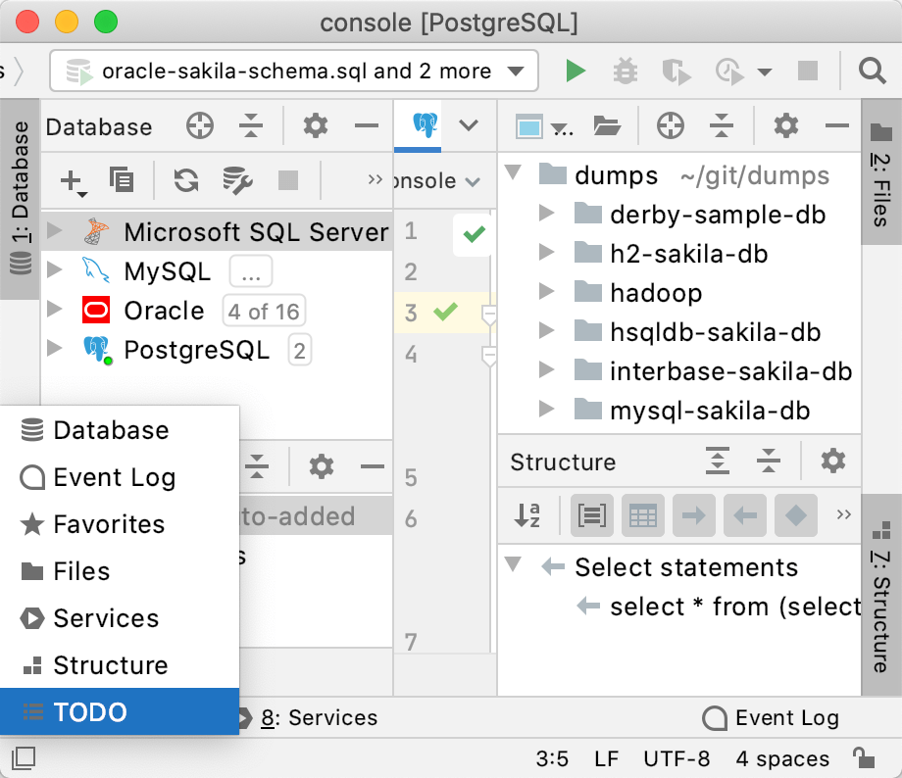Choose Event Log in the popup menu
This screenshot has width=902, height=778.
click(120, 477)
